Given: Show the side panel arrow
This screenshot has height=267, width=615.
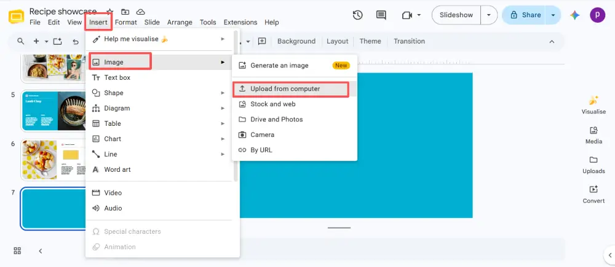Looking at the screenshot, I should coord(610,255).
